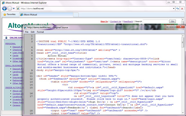Click page icon in Original Source title bar
The image size is (186, 116).
[25, 27]
